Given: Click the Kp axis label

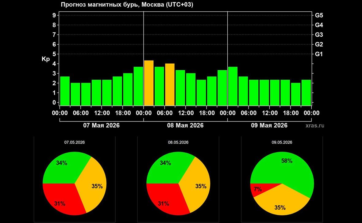Looking at the screenshot, I should pyautogui.click(x=46, y=59).
